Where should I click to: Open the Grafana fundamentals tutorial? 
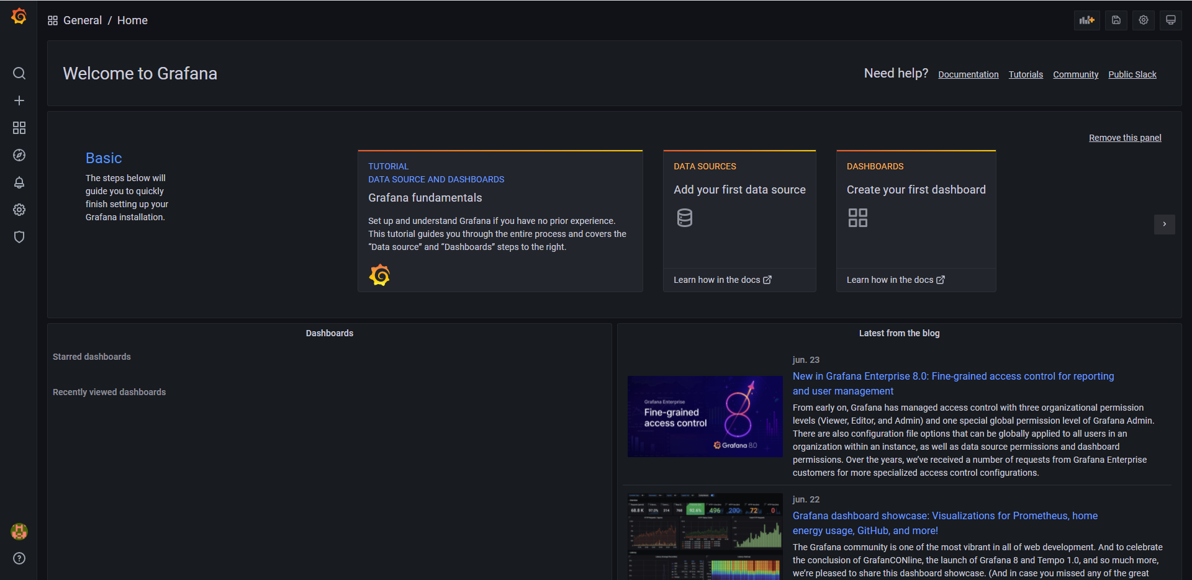pos(425,198)
